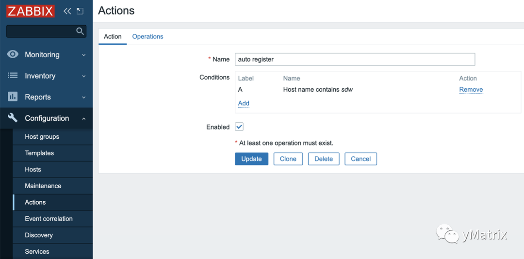The height and width of the screenshot is (259, 524).
Task: Click the search magnifier icon
Action: 80,31
